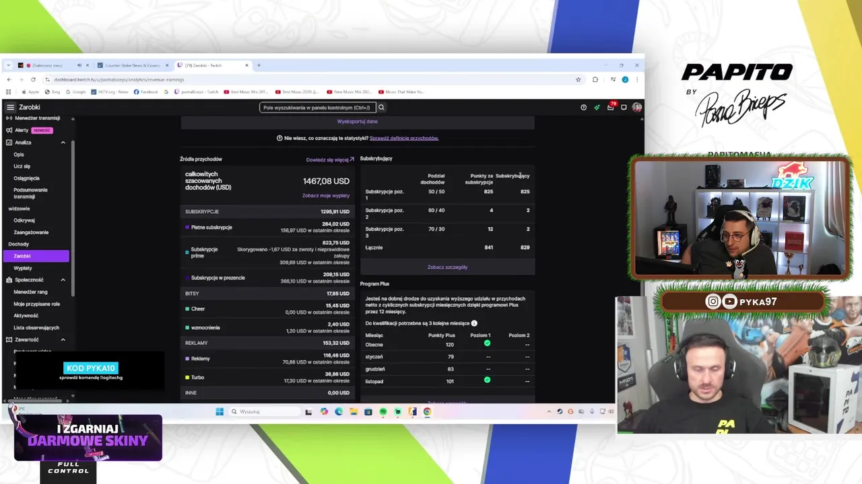The image size is (862, 484).
Task: Click Zobacz szczegóły under Subskrybujący table
Action: pyautogui.click(x=447, y=267)
